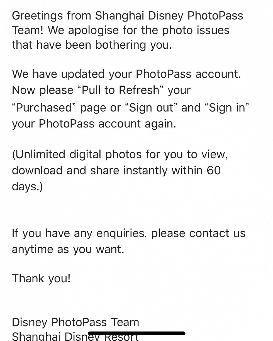This screenshot has height=341, width=273.
Task: Tap the "anytime as you want." line
Action: coord(68,249)
